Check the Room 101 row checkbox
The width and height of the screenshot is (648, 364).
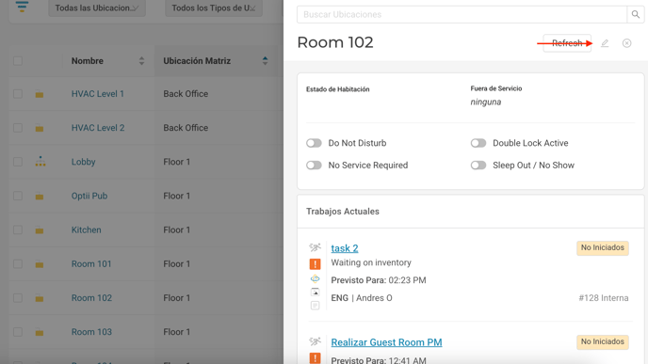[18, 264]
